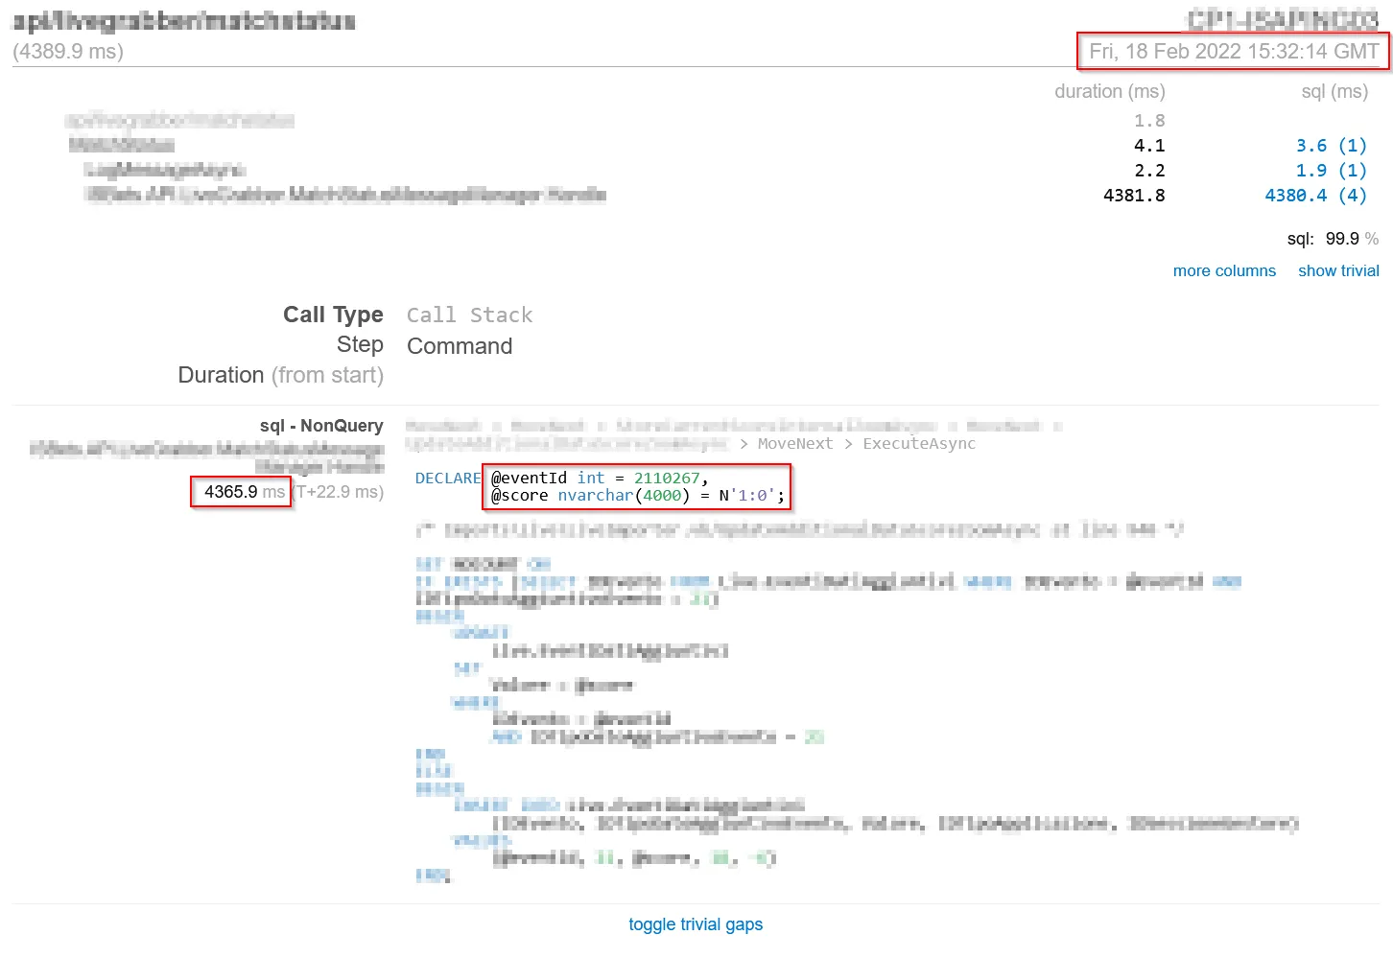Open the 1.9 (1) sql timing link
Screen dimensions: 1393x958
pyautogui.click(x=1330, y=170)
